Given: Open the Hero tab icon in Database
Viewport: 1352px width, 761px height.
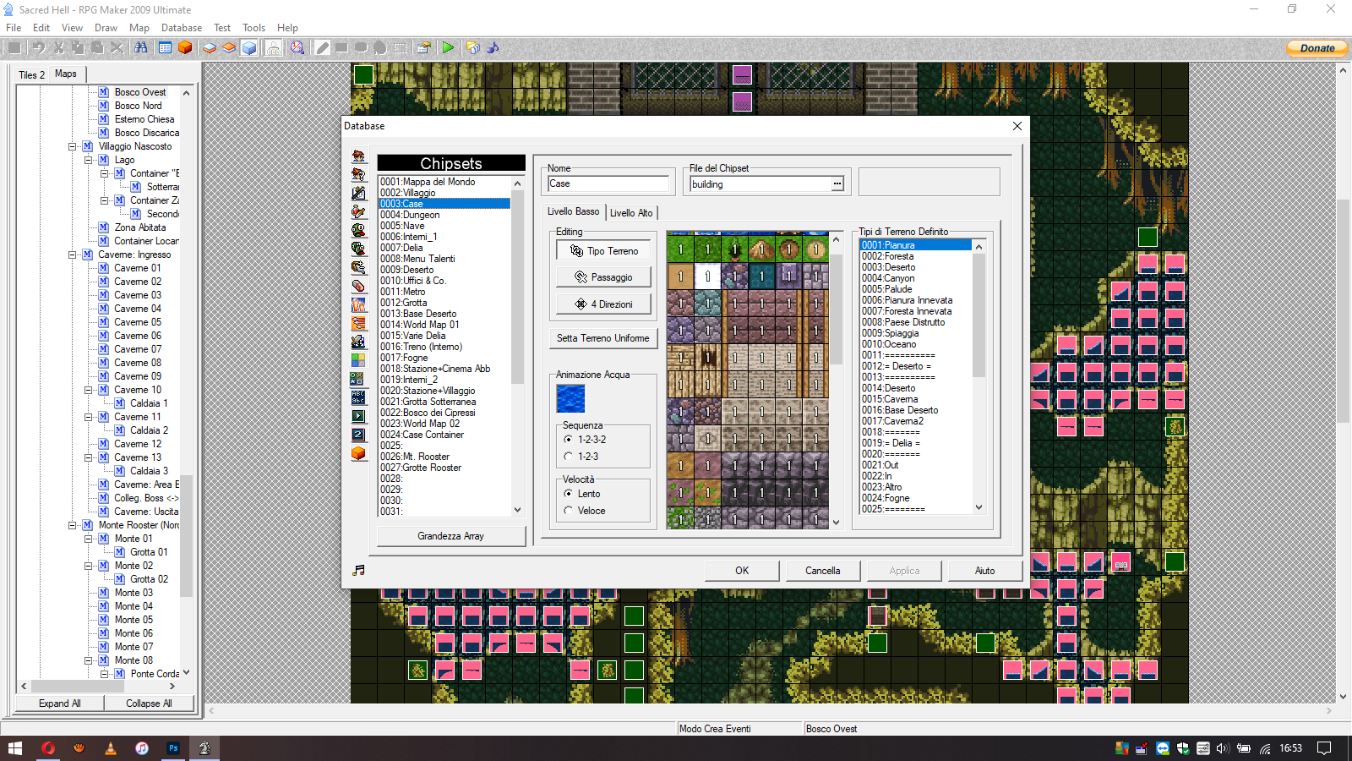Looking at the screenshot, I should pyautogui.click(x=358, y=156).
